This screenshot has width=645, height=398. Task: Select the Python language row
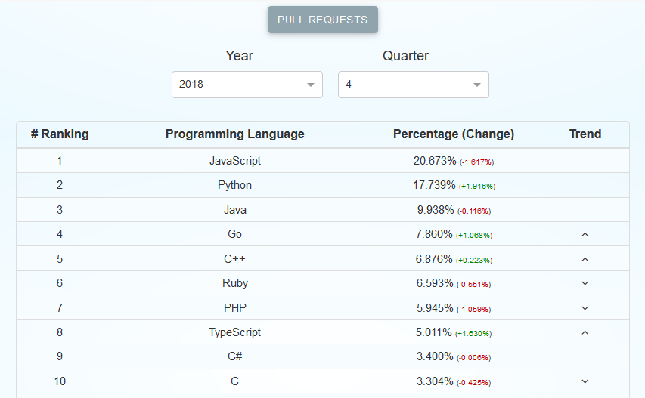[235, 185]
